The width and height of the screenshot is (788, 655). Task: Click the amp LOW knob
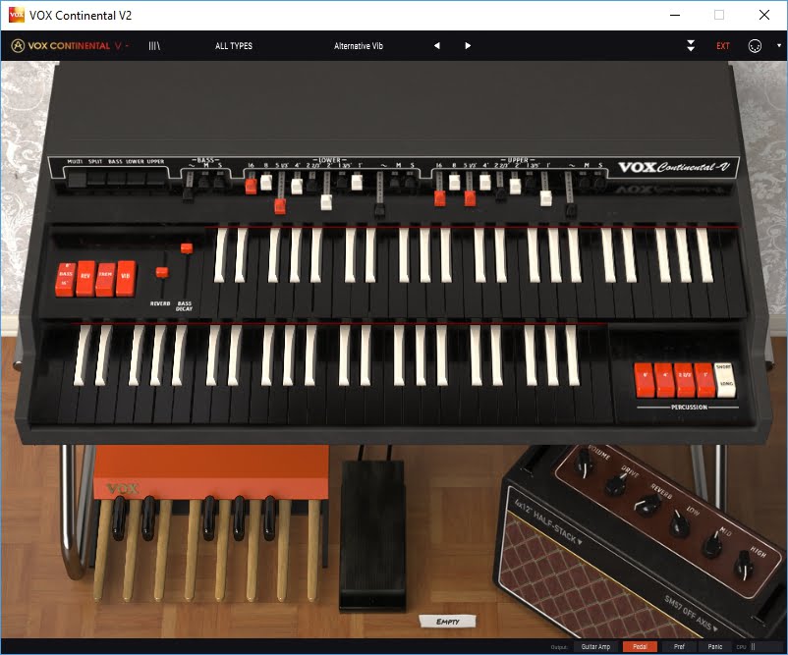[x=679, y=523]
